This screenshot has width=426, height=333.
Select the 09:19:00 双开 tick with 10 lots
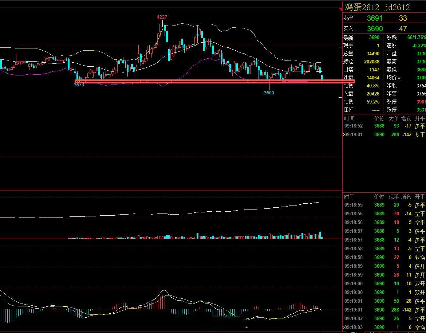[384, 283]
